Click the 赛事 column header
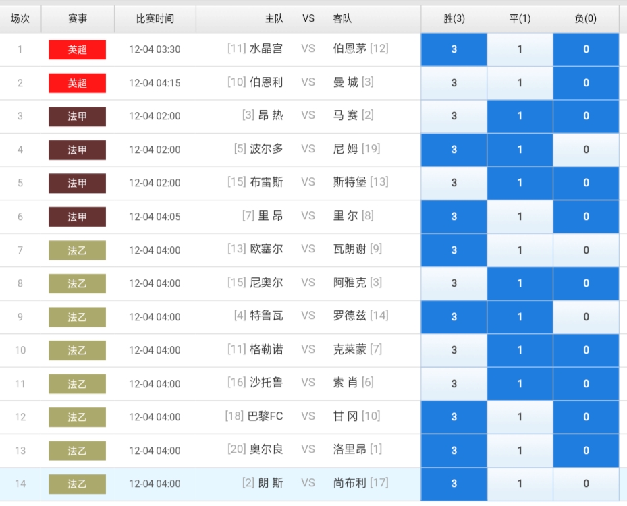 (x=78, y=19)
